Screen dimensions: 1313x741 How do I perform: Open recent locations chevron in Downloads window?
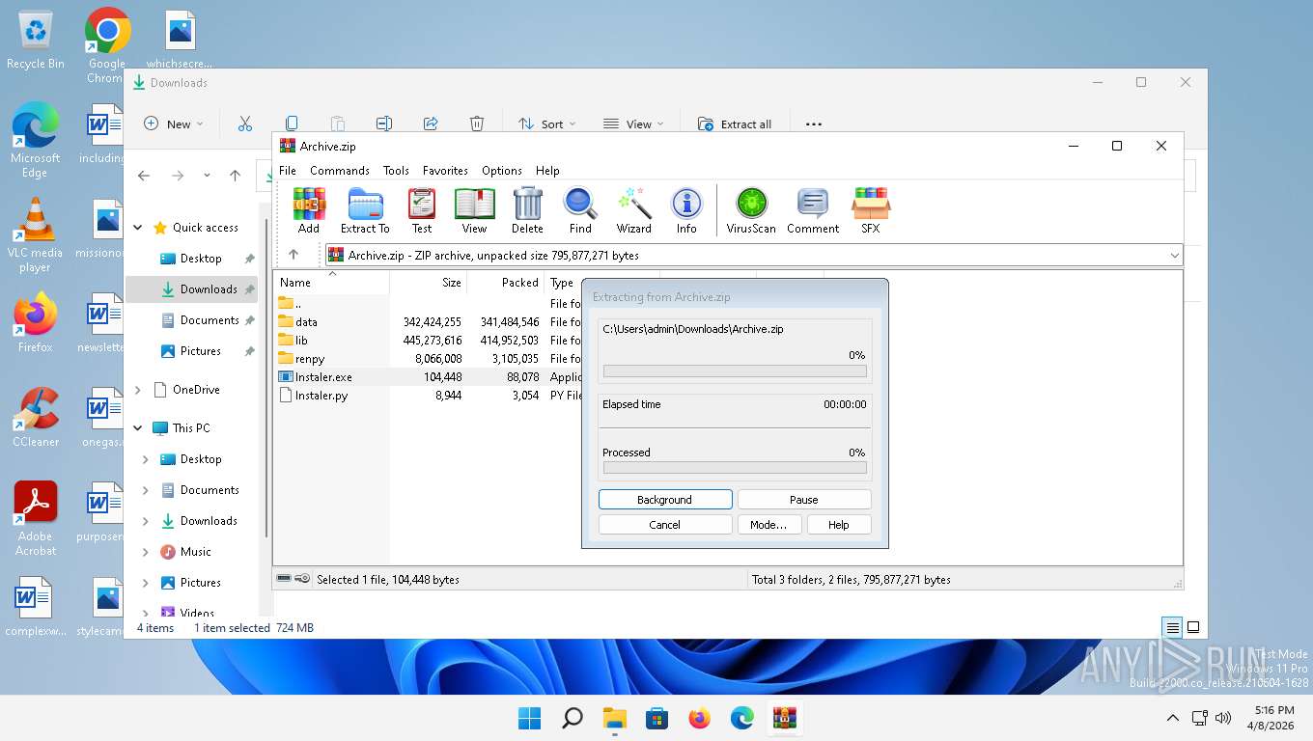tap(207, 176)
